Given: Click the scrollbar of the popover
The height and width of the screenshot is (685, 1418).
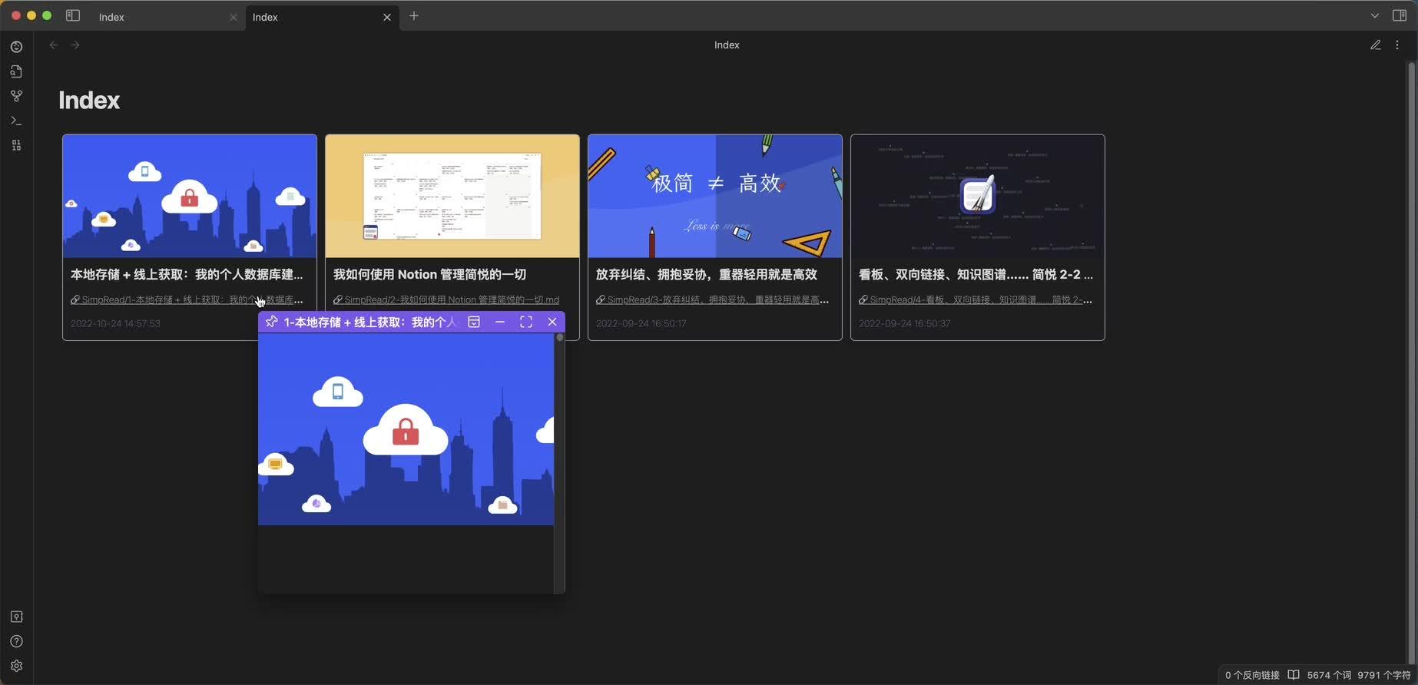Looking at the screenshot, I should (x=559, y=462).
